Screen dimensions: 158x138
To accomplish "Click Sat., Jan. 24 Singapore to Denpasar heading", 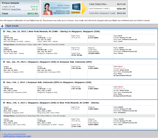I will pyautogui.click(x=49, y=62).
